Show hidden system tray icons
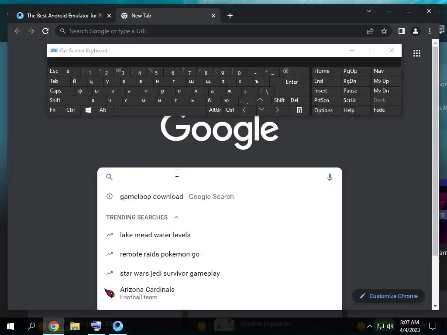Viewport: 447px width, 335px height. (369, 326)
